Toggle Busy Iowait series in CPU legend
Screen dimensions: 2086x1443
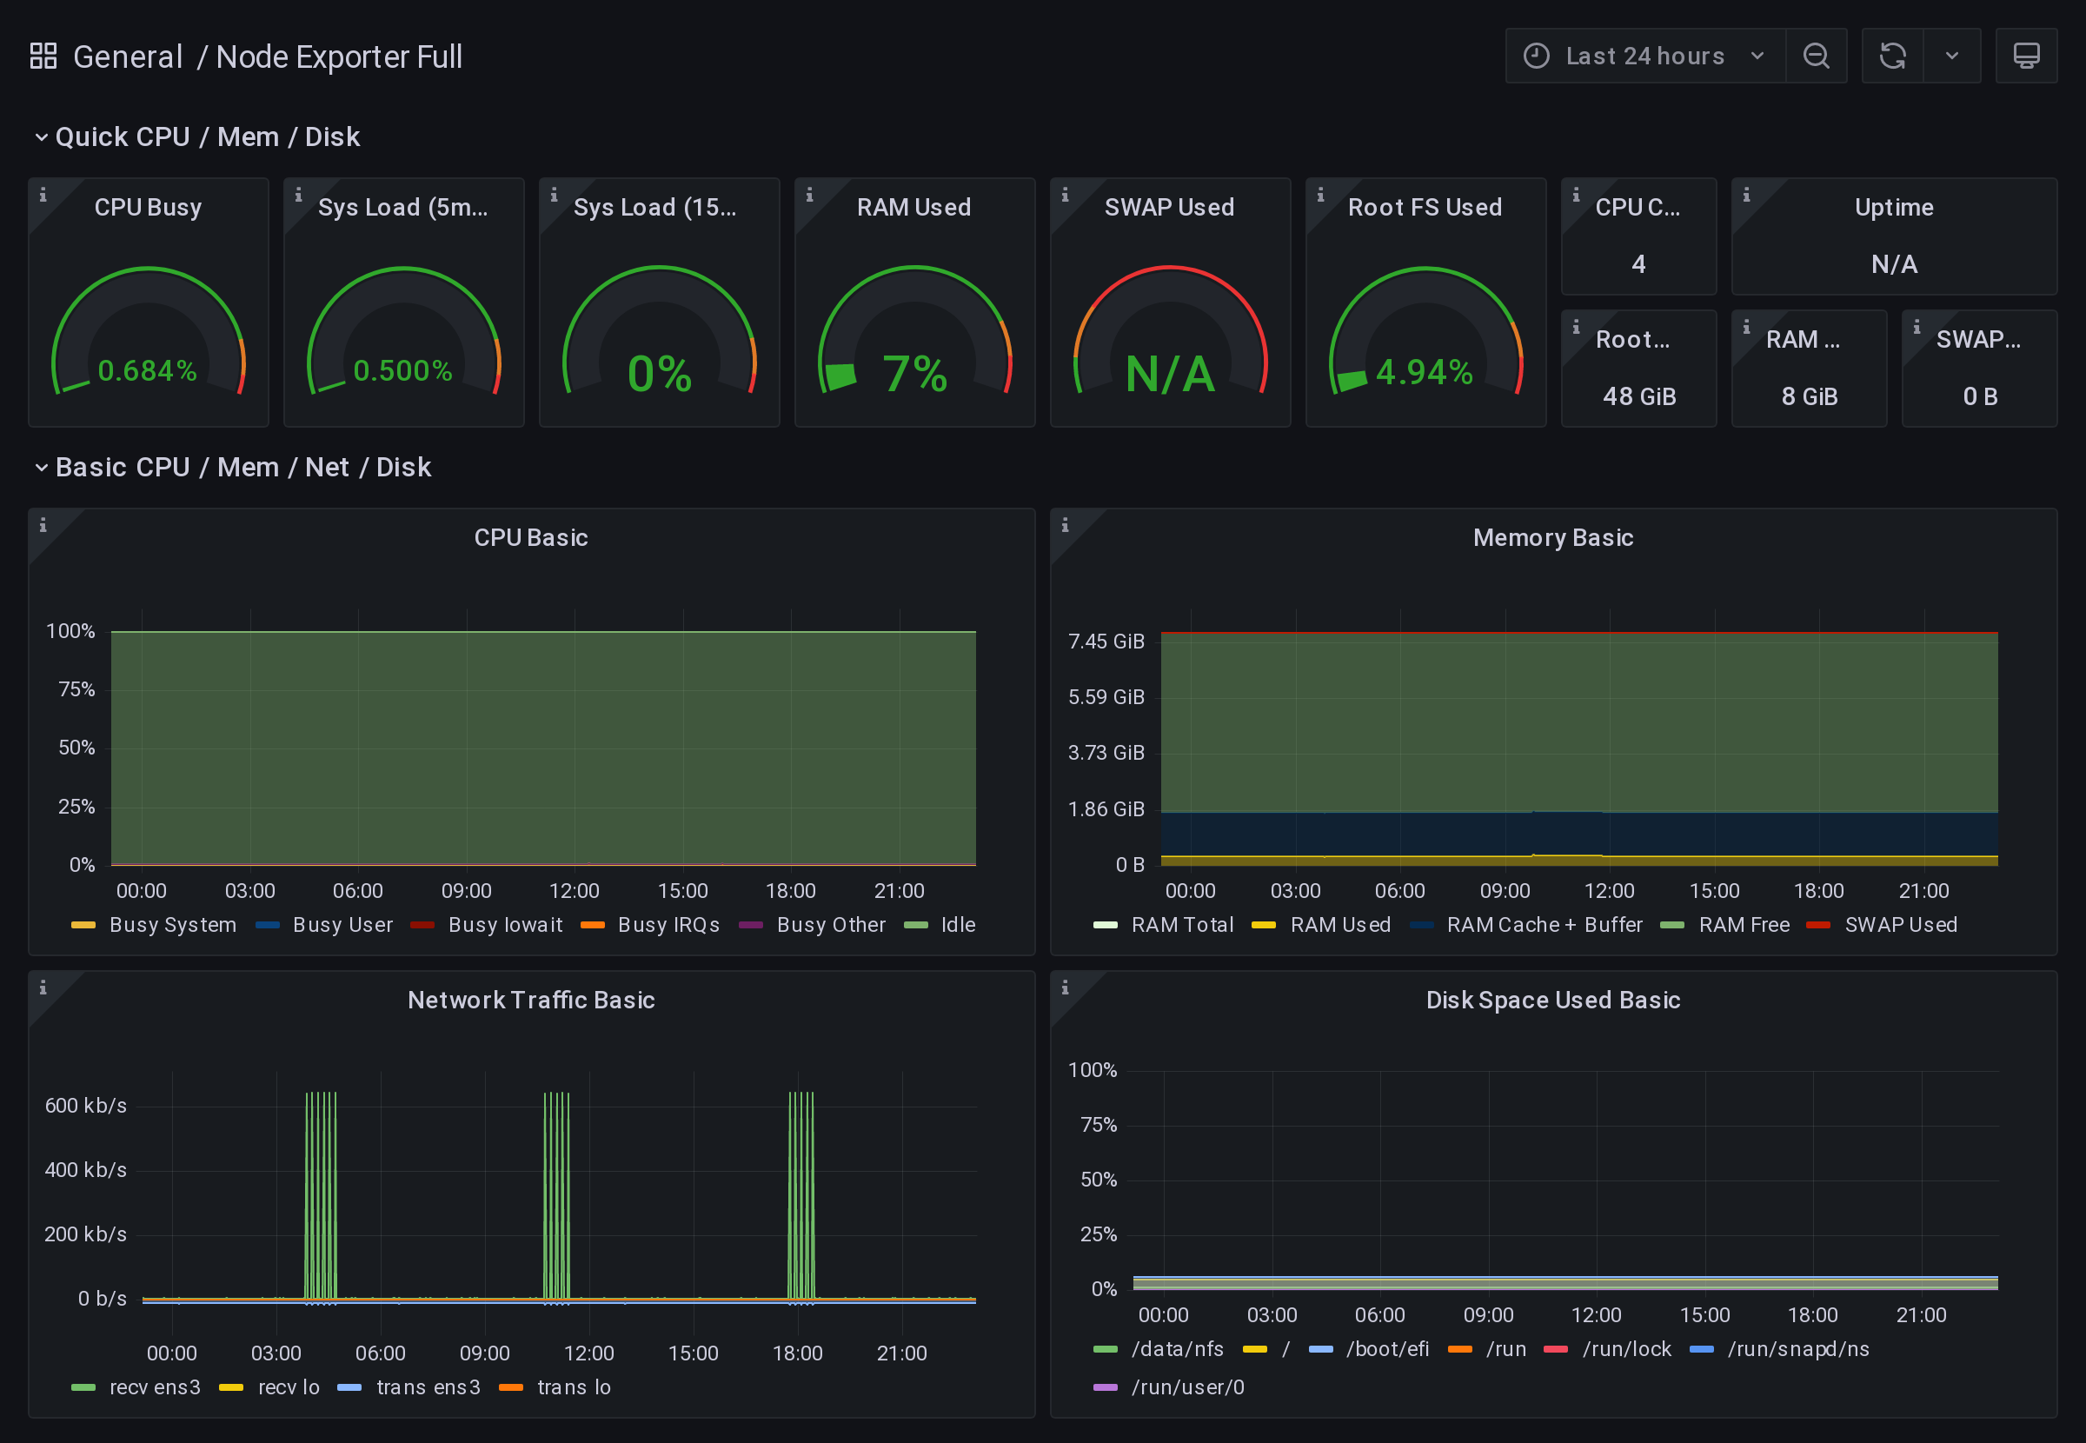pos(505,925)
